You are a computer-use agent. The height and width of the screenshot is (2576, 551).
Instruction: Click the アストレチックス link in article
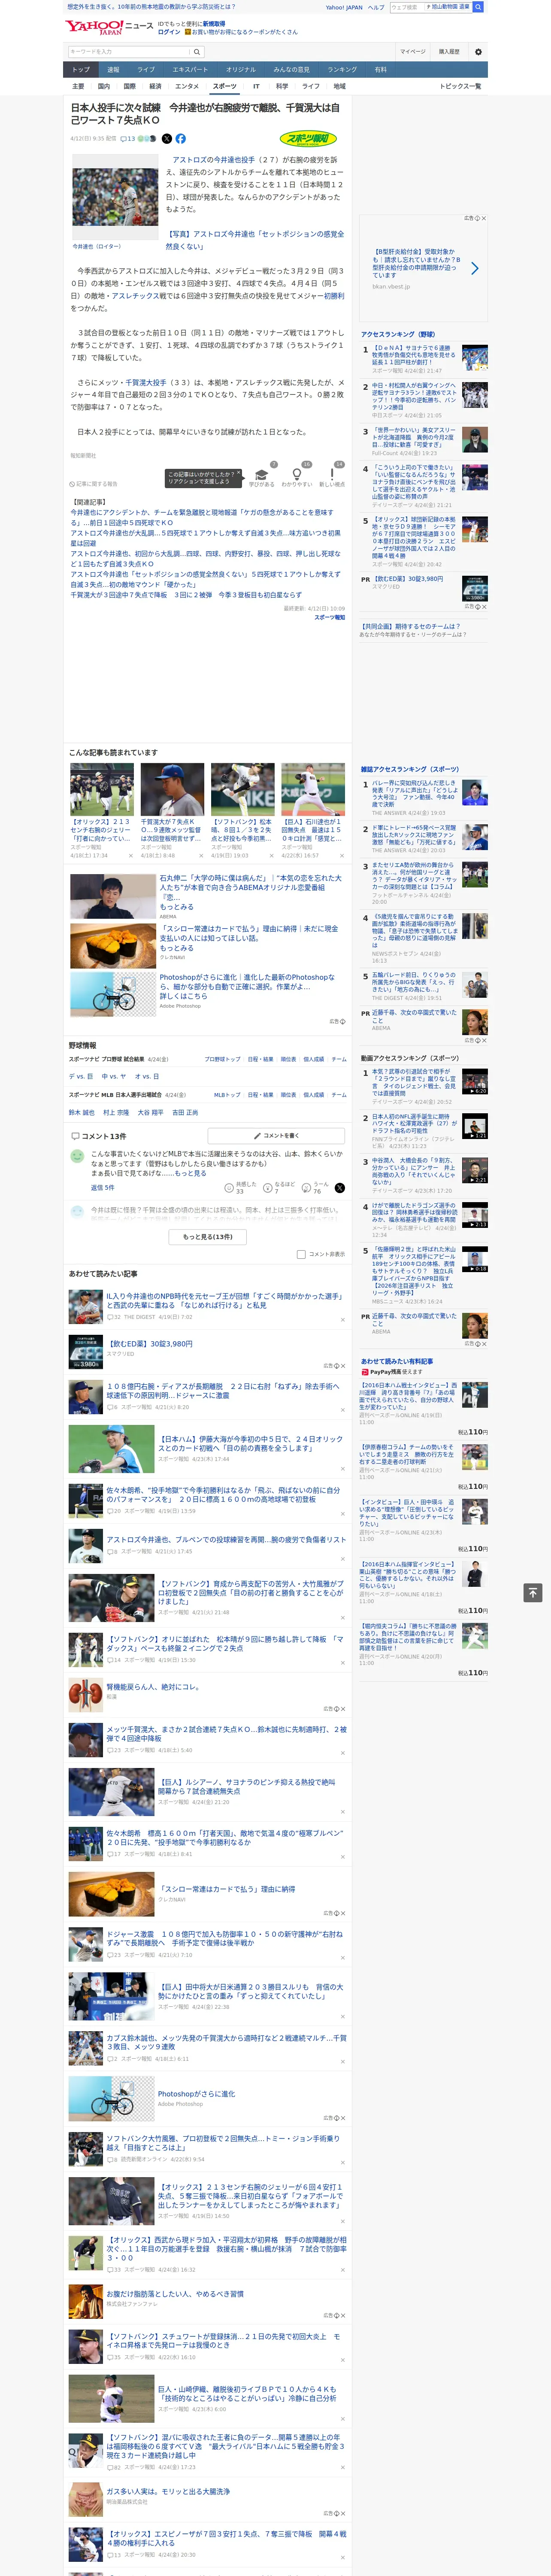point(135,296)
